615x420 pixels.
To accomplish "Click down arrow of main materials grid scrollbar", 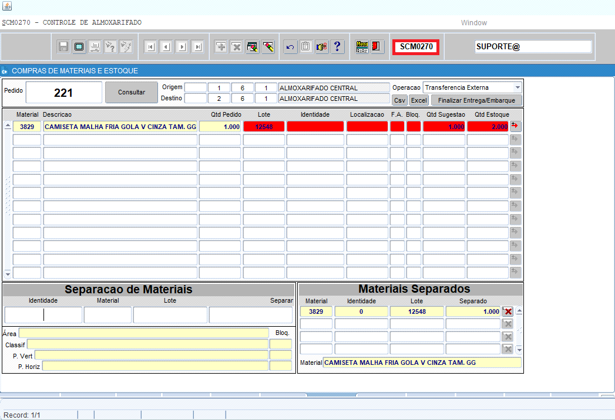I will [8, 275].
